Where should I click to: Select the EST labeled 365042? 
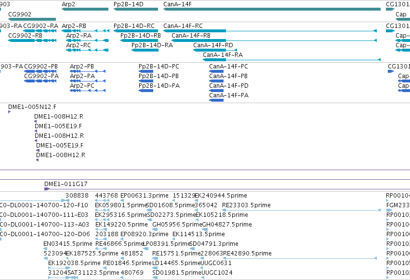(x=206, y=205)
